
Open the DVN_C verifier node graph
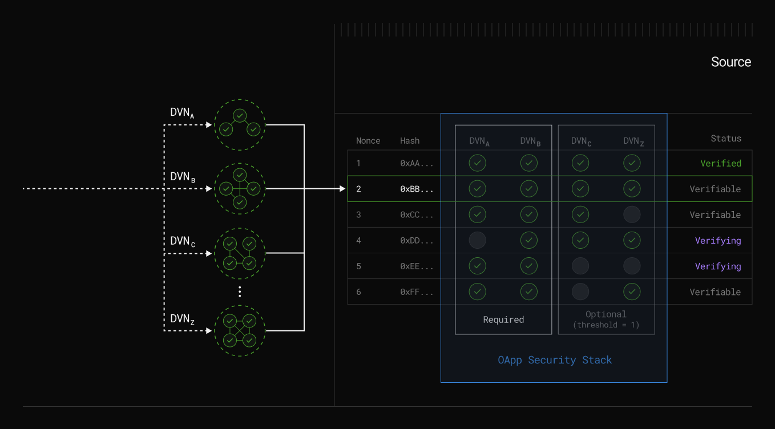click(x=239, y=253)
